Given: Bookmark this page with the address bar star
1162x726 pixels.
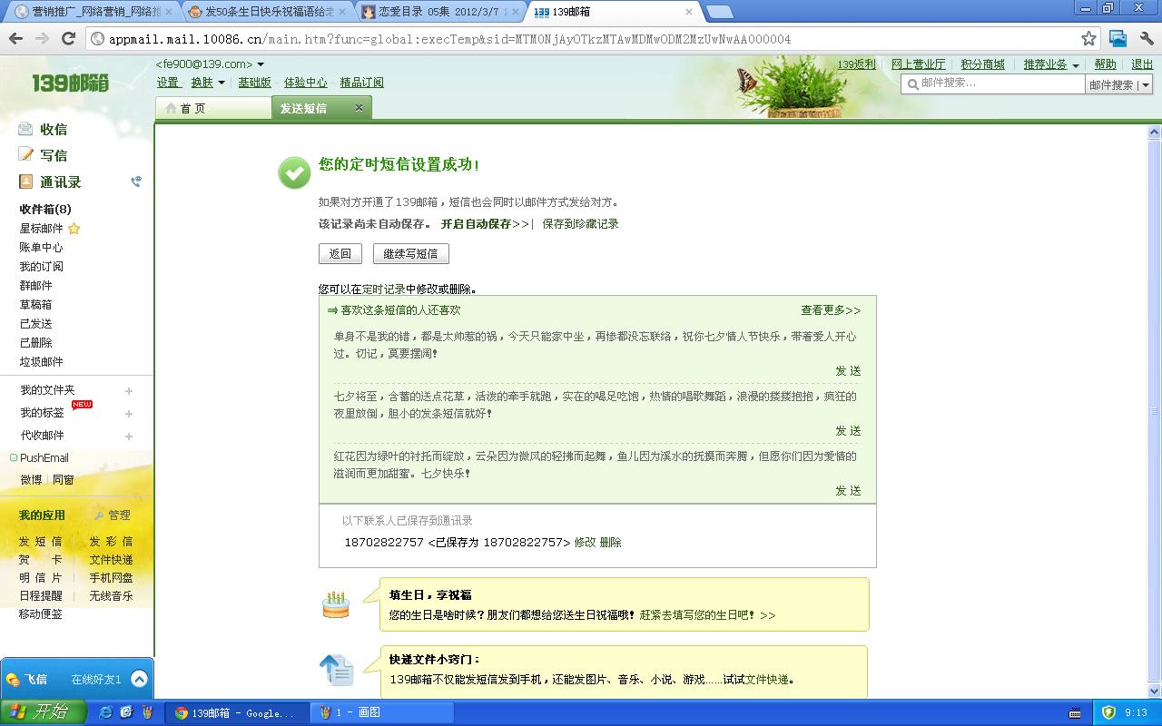Looking at the screenshot, I should tap(1088, 39).
